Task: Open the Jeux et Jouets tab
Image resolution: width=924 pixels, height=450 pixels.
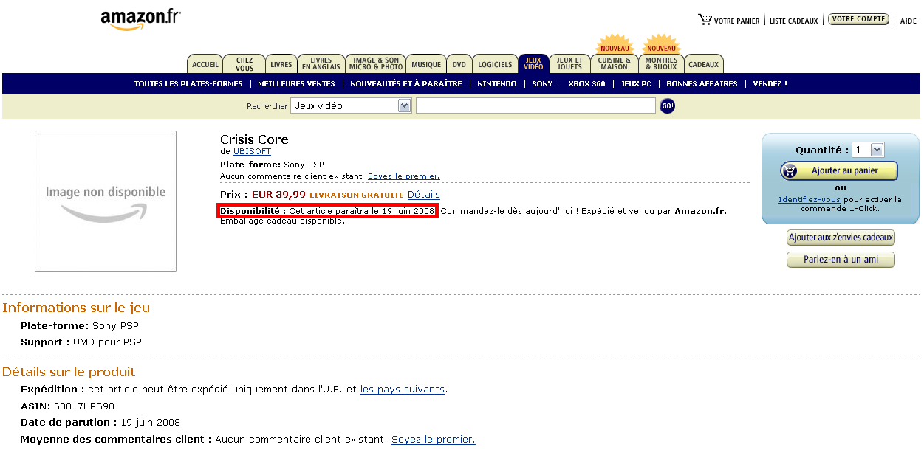Action: coord(569,64)
